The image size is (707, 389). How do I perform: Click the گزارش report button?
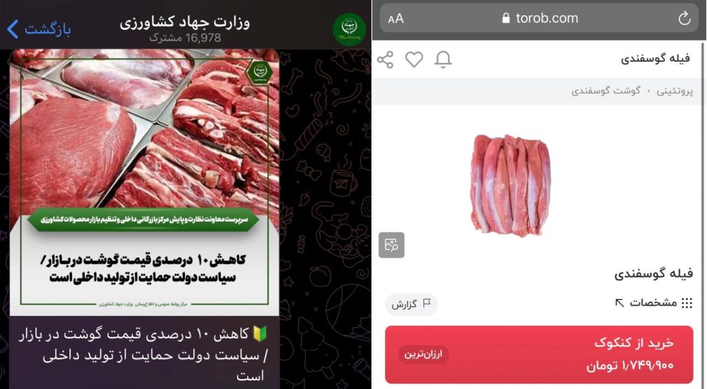(412, 304)
